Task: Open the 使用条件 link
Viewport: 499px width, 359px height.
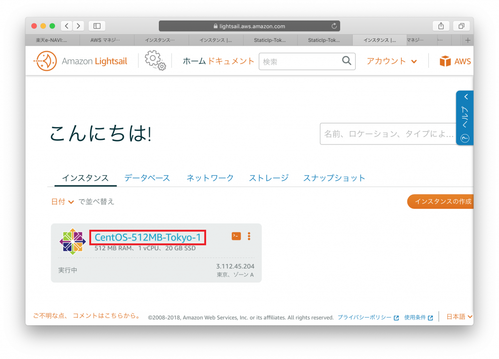Action: point(419,318)
